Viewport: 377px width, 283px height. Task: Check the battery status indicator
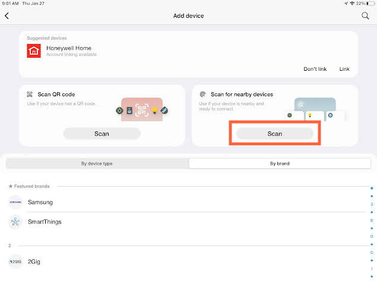[370, 4]
